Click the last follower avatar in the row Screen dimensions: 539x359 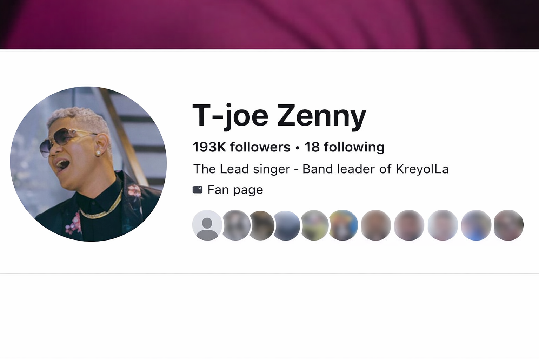[x=508, y=225]
